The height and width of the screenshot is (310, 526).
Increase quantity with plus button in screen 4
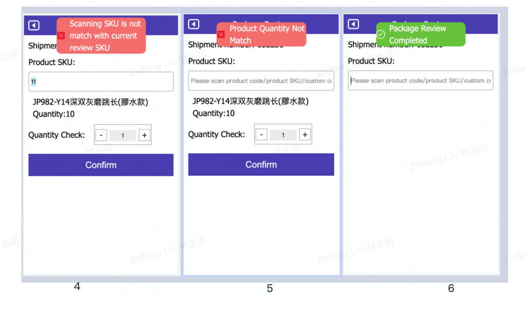(x=144, y=135)
